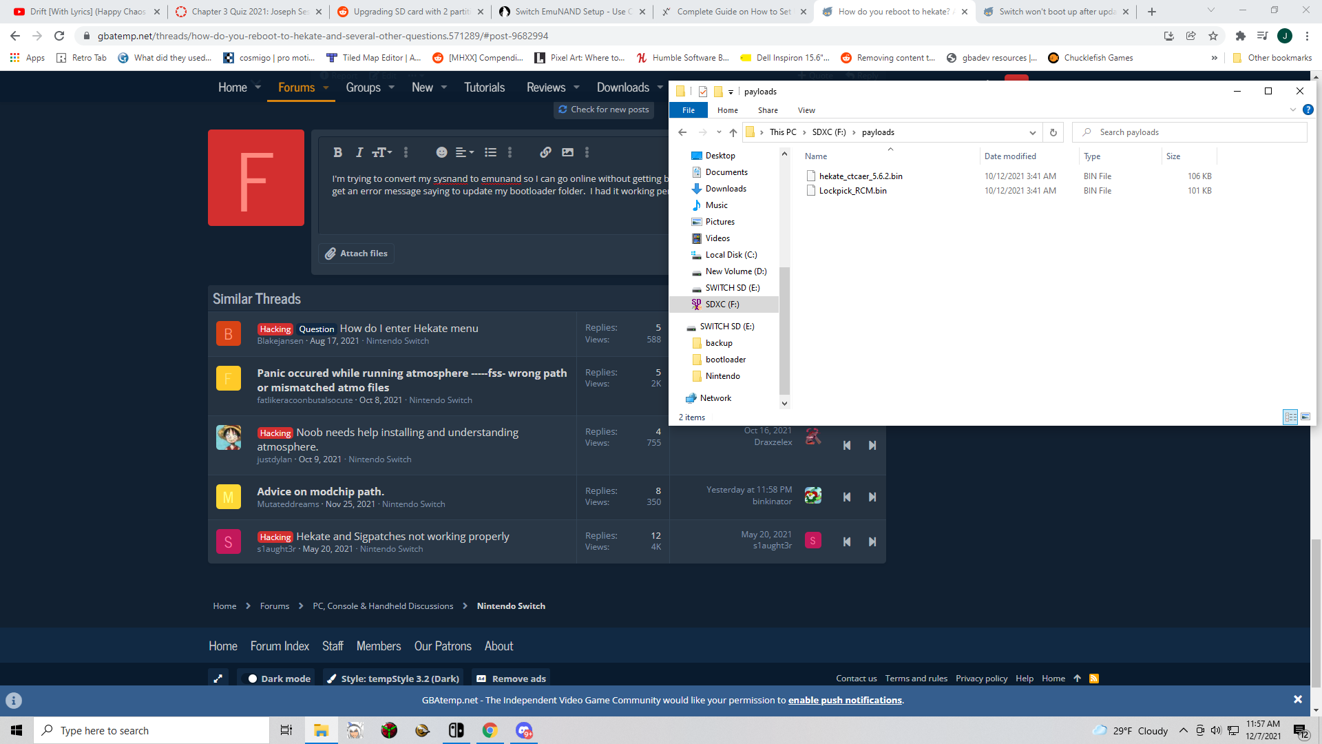
Task: Open 'Hekate and Sigpatches not working properly' thread
Action: (403, 537)
